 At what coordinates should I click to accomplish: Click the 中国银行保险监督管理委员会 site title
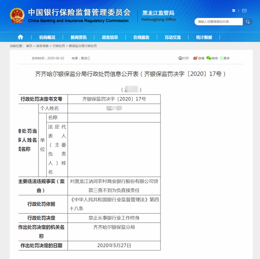(79, 12)
